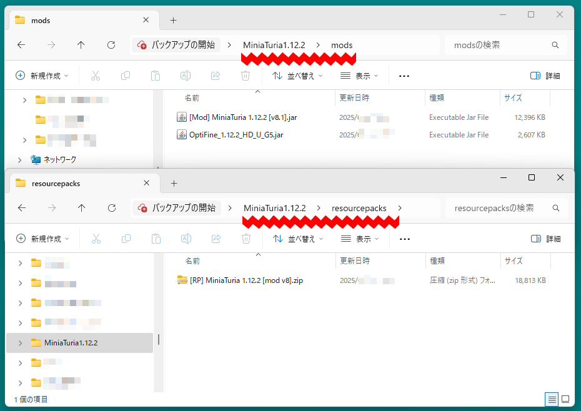Image resolution: width=581 pixels, height=411 pixels.
Task: Share icon in resourcepacks window toolbar
Action: click(x=216, y=239)
